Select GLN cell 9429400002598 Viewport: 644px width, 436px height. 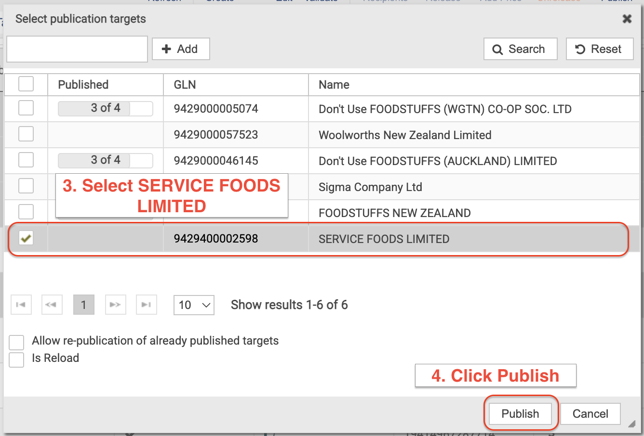(x=216, y=239)
